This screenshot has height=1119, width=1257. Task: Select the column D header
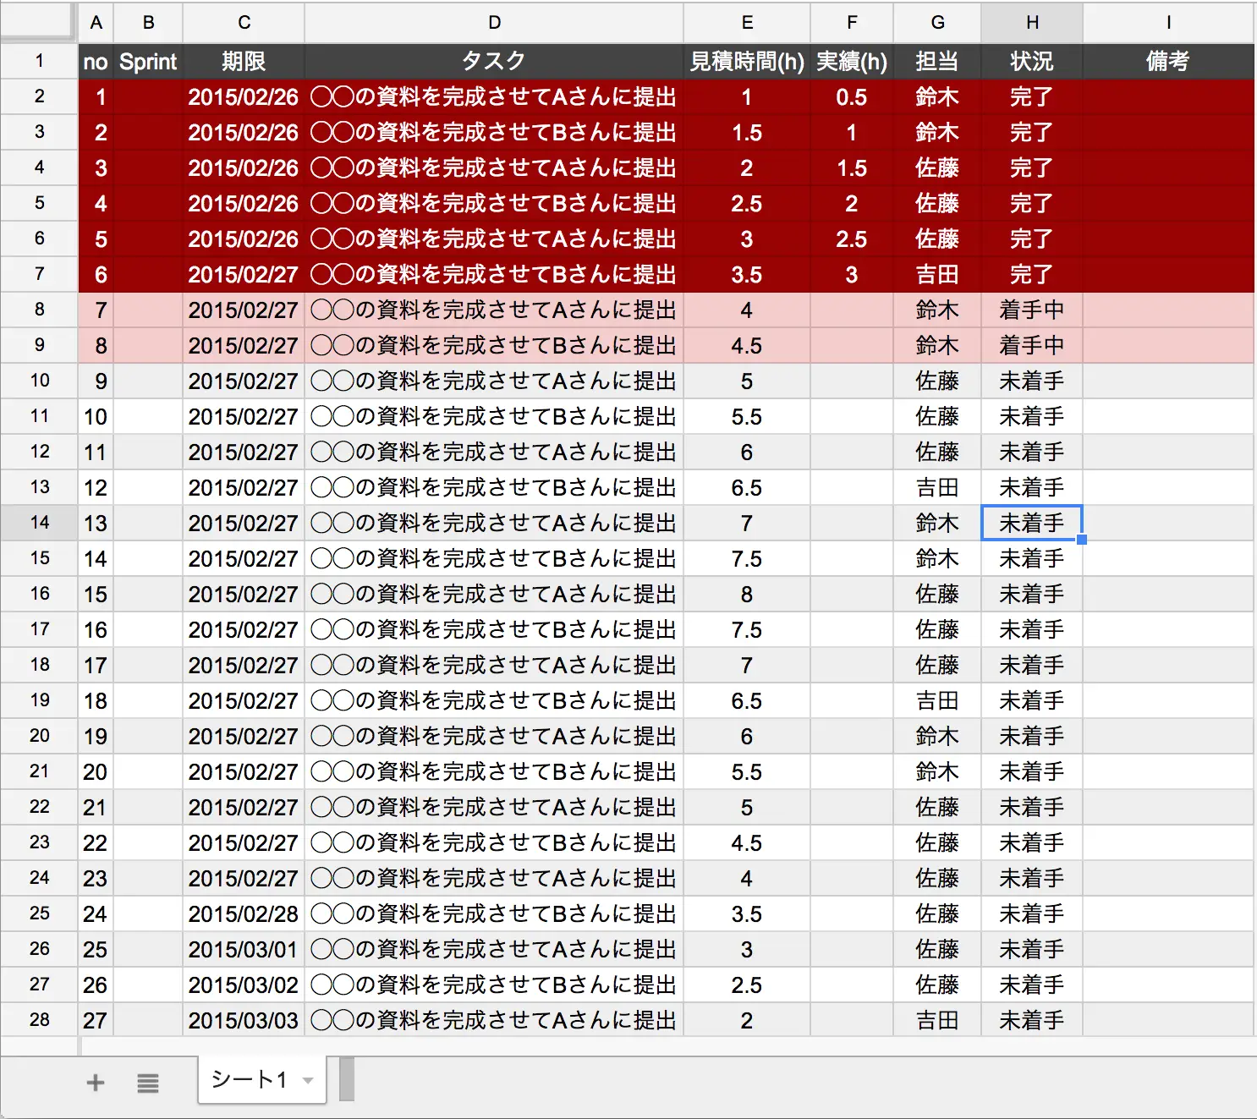494,23
